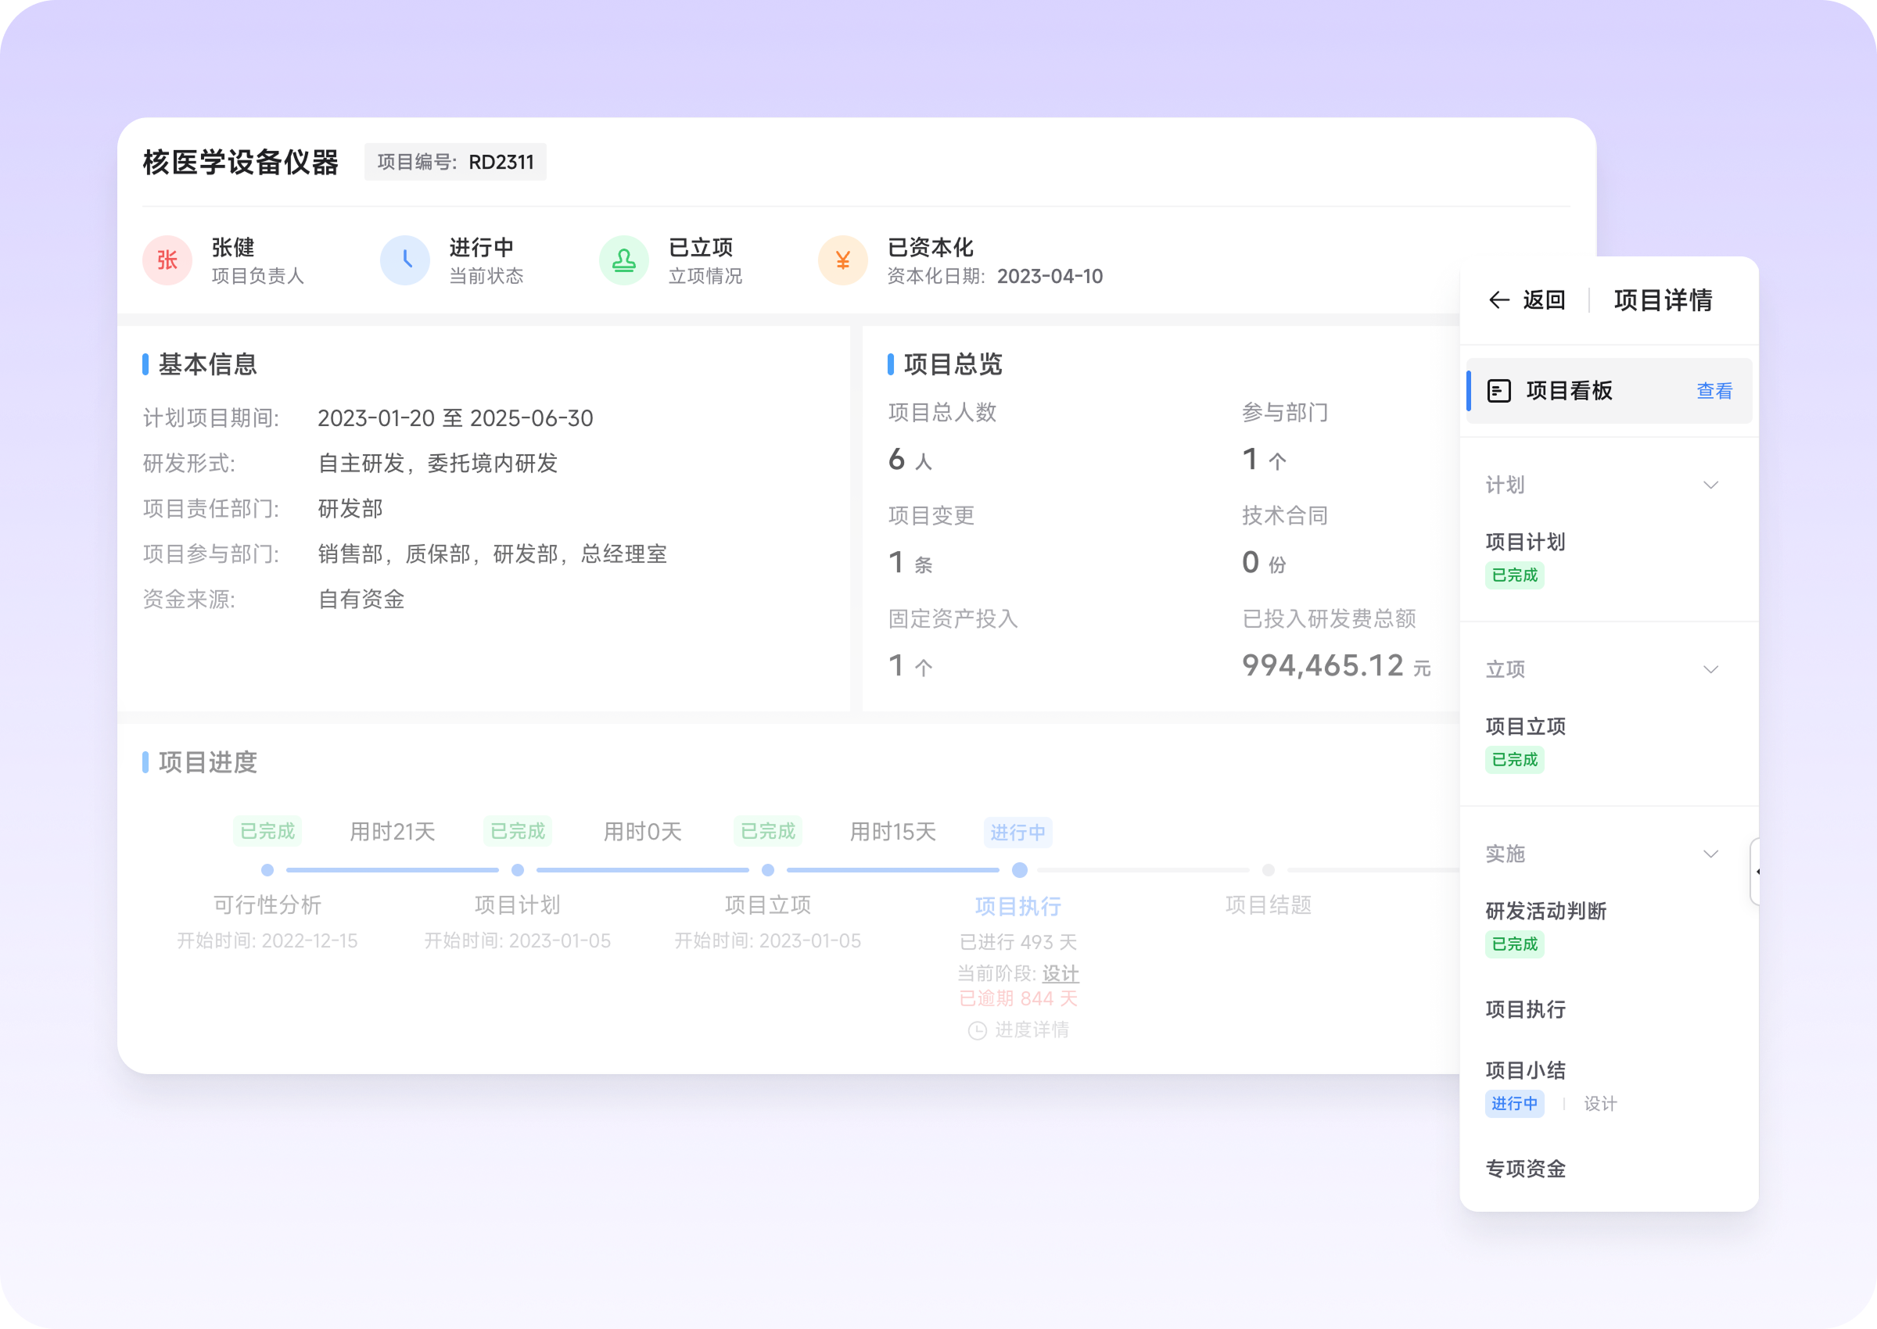Click the back arrow icon
This screenshot has width=1877, height=1329.
(x=1498, y=300)
